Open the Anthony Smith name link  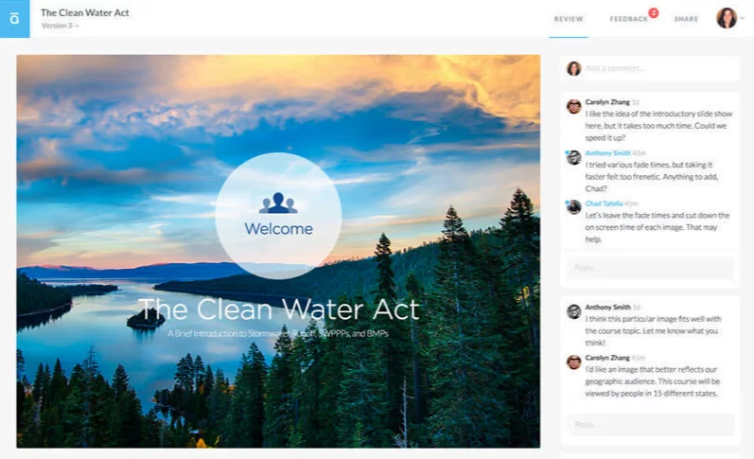pos(607,153)
